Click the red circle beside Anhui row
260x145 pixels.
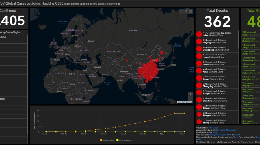pyautogui.click(x=199, y=70)
